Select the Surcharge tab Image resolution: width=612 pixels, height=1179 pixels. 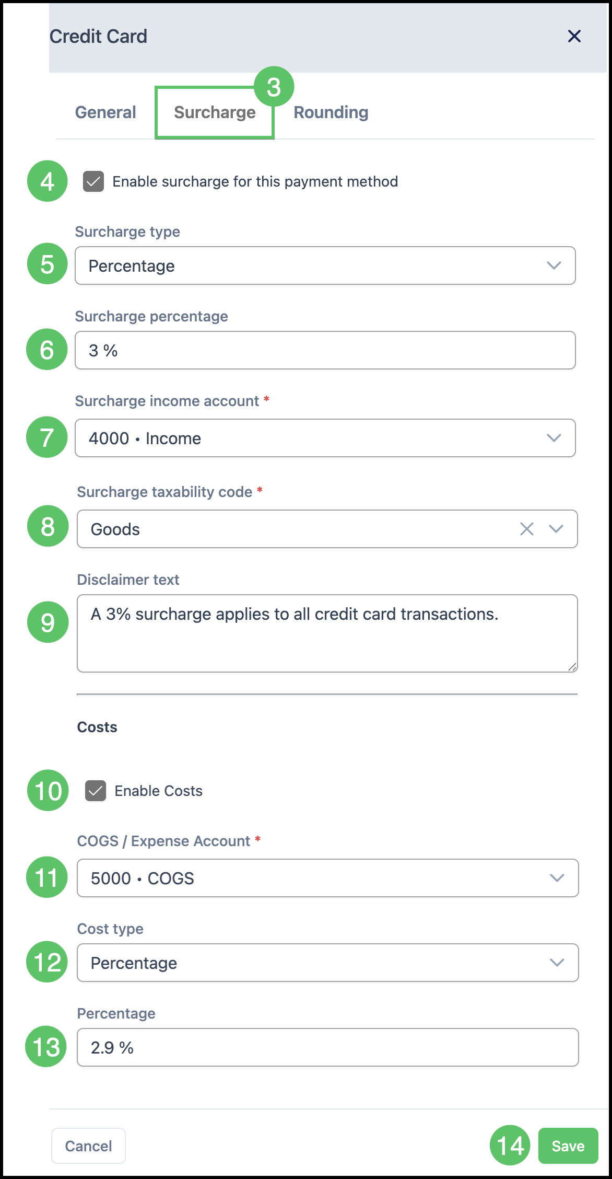(215, 112)
